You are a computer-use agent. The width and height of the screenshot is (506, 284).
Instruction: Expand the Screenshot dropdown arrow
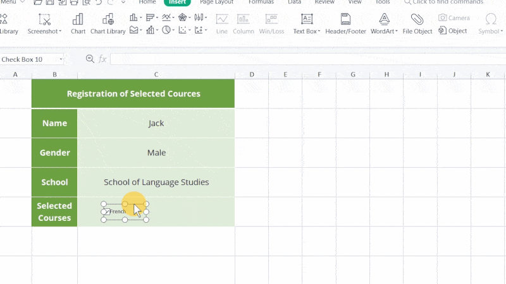coord(60,31)
